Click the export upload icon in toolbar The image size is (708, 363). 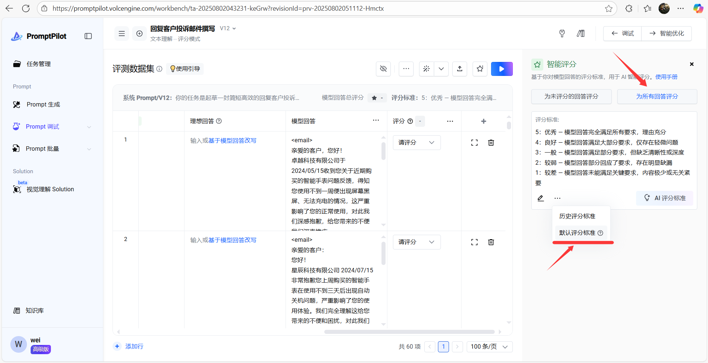pos(459,69)
